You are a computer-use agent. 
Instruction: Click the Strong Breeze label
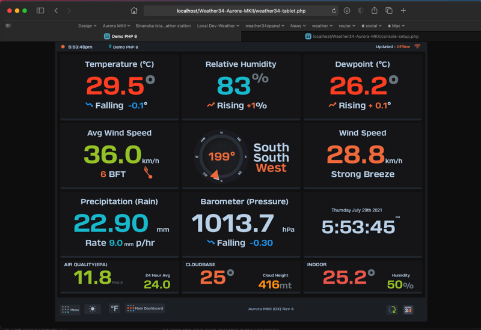pos(363,174)
